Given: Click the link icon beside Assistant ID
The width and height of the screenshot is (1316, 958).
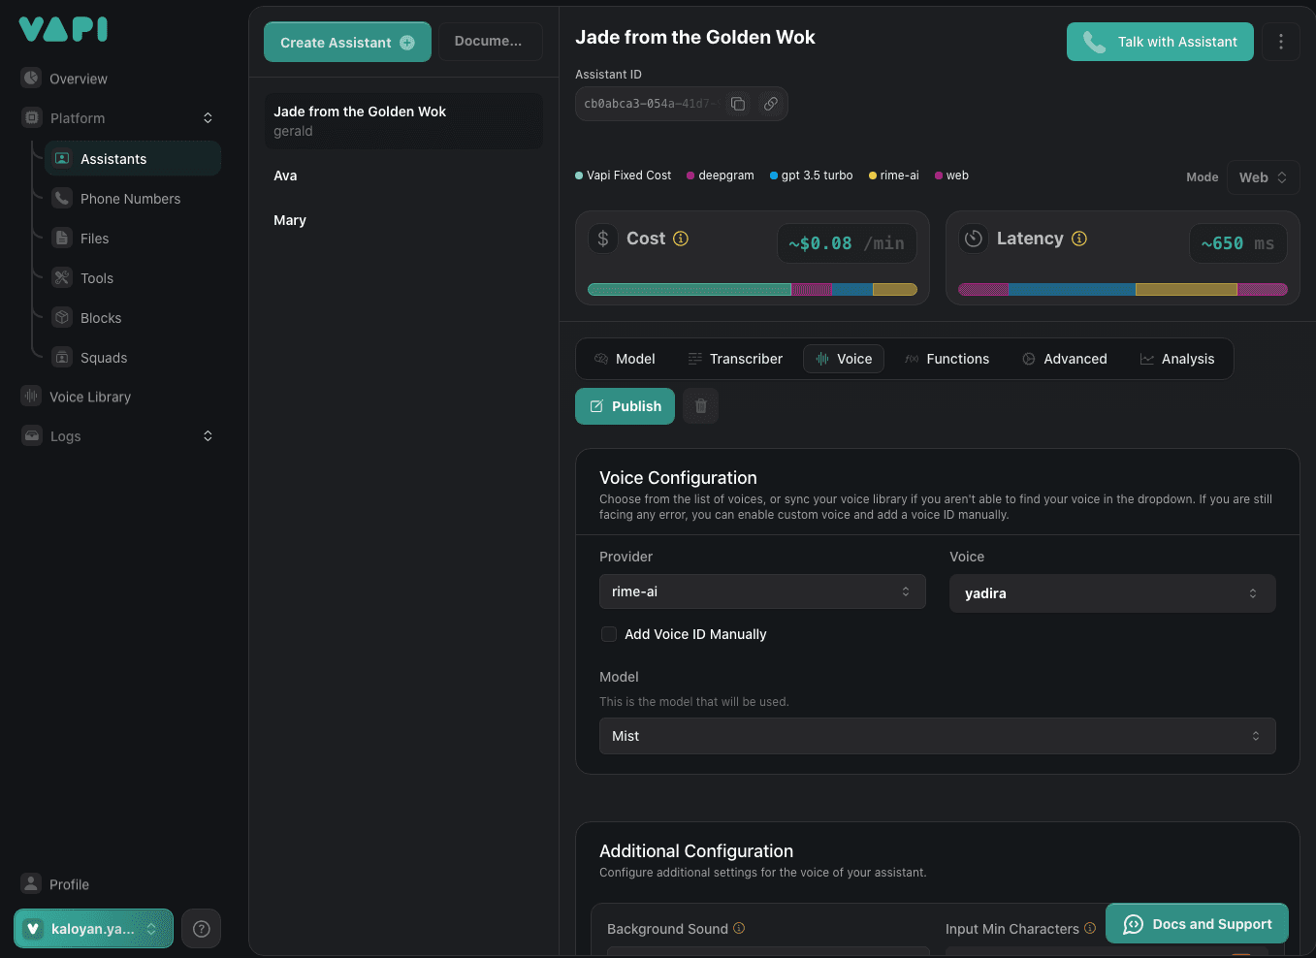Looking at the screenshot, I should point(770,104).
